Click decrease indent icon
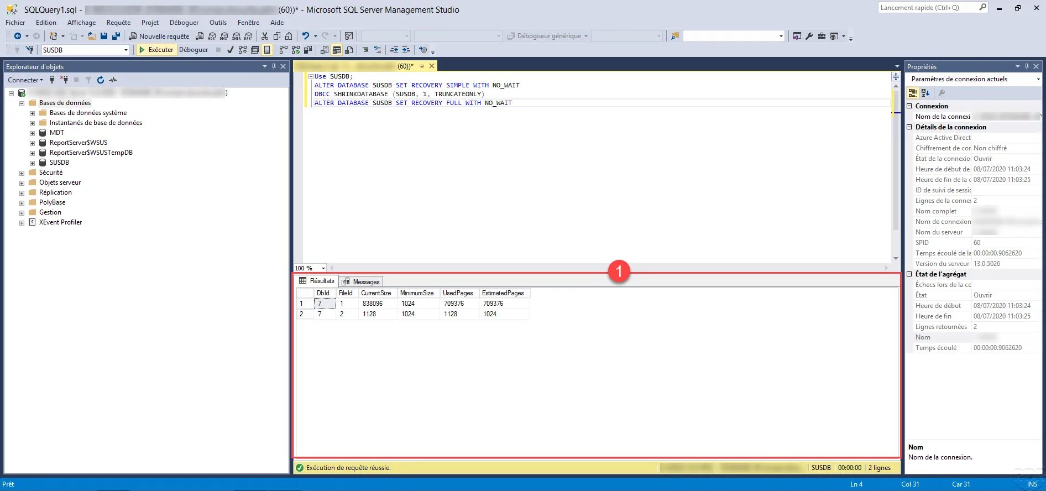 [394, 50]
